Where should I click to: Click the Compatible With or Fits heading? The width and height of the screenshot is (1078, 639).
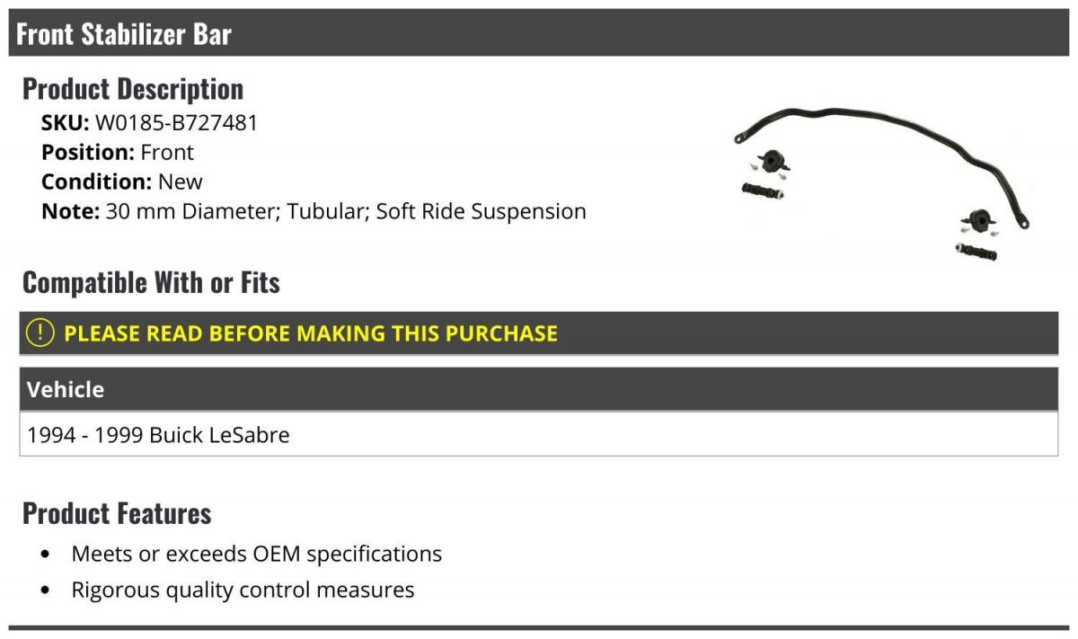(151, 282)
